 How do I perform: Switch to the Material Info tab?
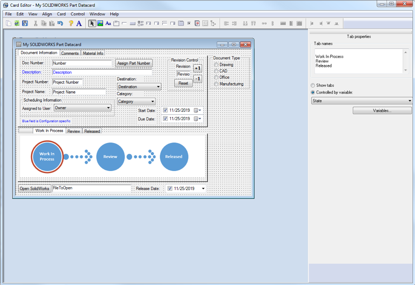(x=93, y=54)
